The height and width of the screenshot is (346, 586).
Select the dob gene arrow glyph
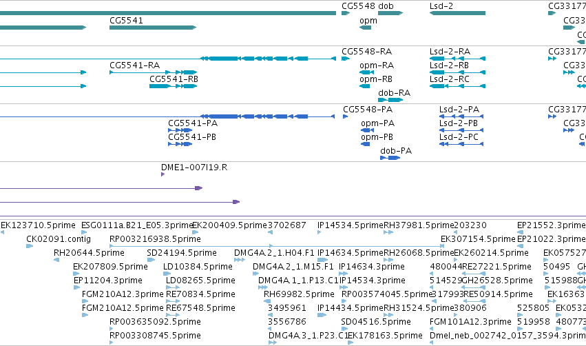coord(390,13)
